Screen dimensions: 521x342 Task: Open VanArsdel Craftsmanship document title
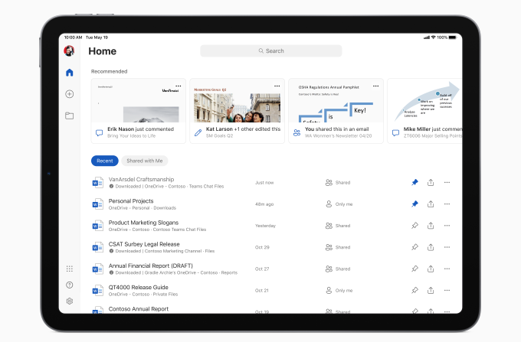click(x=141, y=179)
